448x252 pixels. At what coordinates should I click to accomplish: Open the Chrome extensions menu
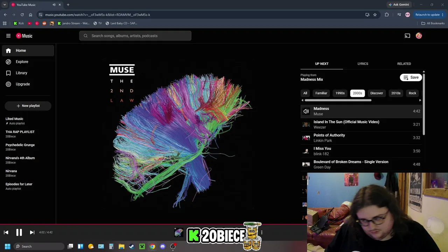387,15
